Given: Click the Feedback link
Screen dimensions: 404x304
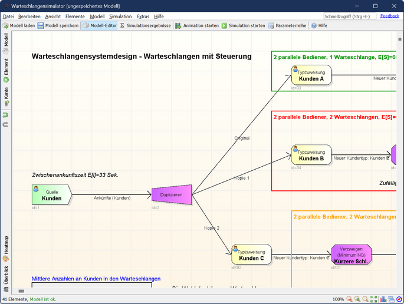Looking at the screenshot, I should pos(389,16).
